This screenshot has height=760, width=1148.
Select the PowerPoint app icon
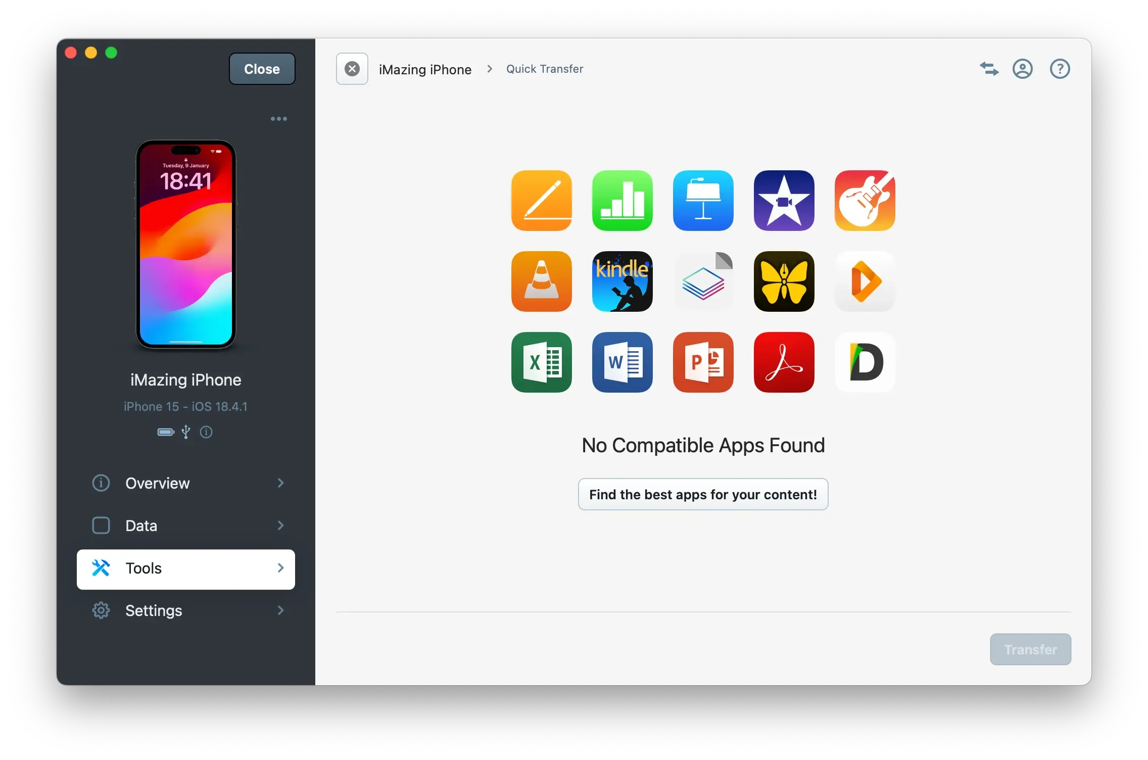[x=703, y=363]
